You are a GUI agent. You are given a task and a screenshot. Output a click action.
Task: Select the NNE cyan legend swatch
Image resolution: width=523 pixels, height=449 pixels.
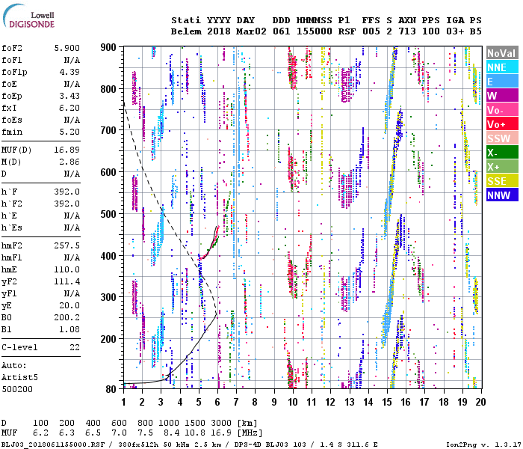[x=502, y=67]
